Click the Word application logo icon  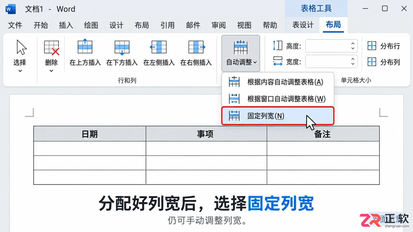point(11,9)
